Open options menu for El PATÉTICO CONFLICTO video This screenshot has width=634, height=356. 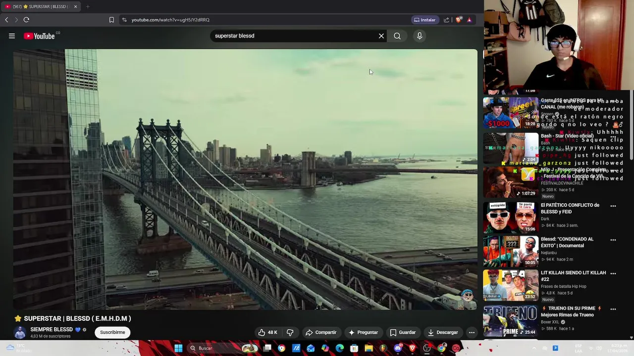613,206
